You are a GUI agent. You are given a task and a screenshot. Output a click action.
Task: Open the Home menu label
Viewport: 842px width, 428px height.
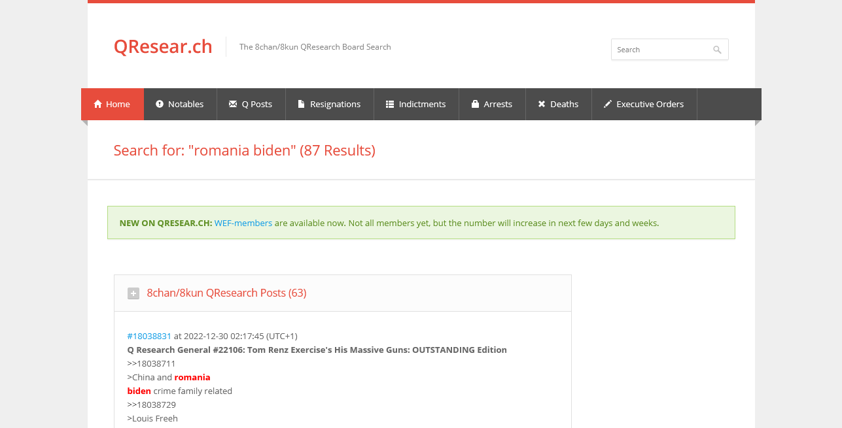(x=118, y=104)
